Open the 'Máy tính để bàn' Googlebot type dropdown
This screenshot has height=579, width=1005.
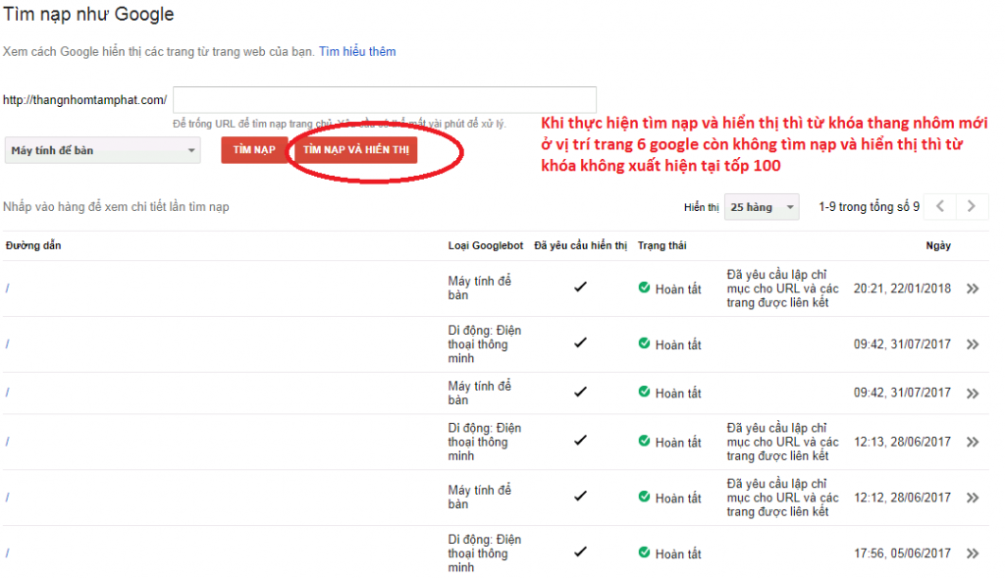pyautogui.click(x=102, y=150)
